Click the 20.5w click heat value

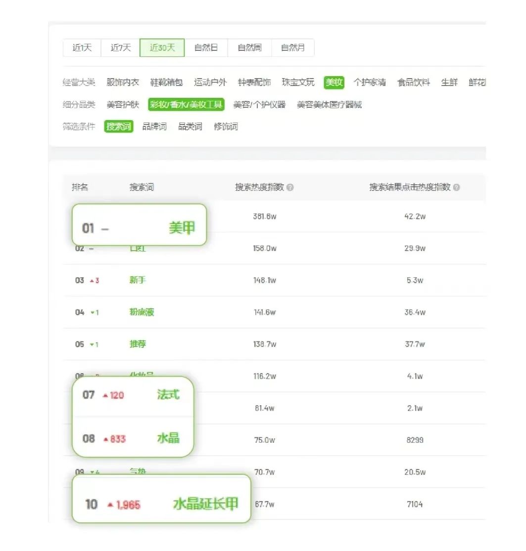pos(415,472)
